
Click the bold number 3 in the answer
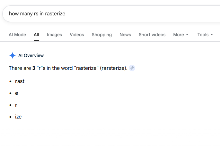34,68
